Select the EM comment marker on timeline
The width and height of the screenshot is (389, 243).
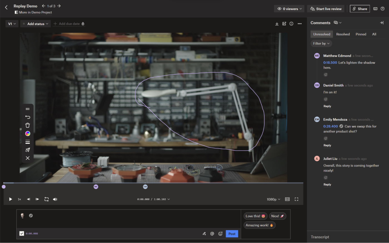(145, 187)
